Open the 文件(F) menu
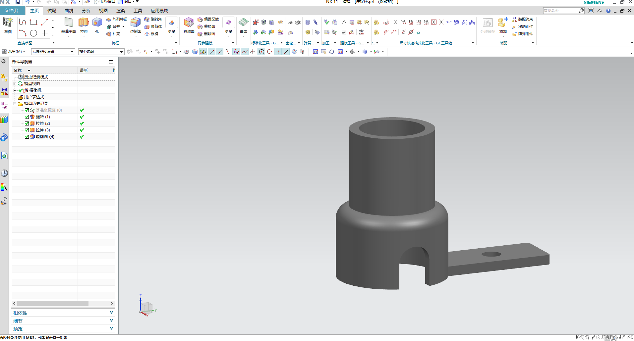The width and height of the screenshot is (634, 341). tap(11, 11)
